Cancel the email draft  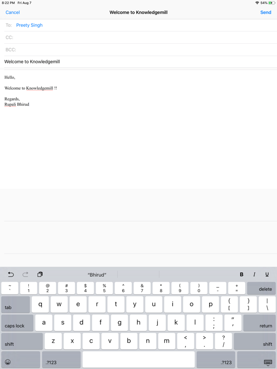click(x=13, y=12)
